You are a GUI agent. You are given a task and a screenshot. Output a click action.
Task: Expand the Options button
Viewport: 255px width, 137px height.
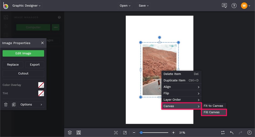[x=31, y=105]
